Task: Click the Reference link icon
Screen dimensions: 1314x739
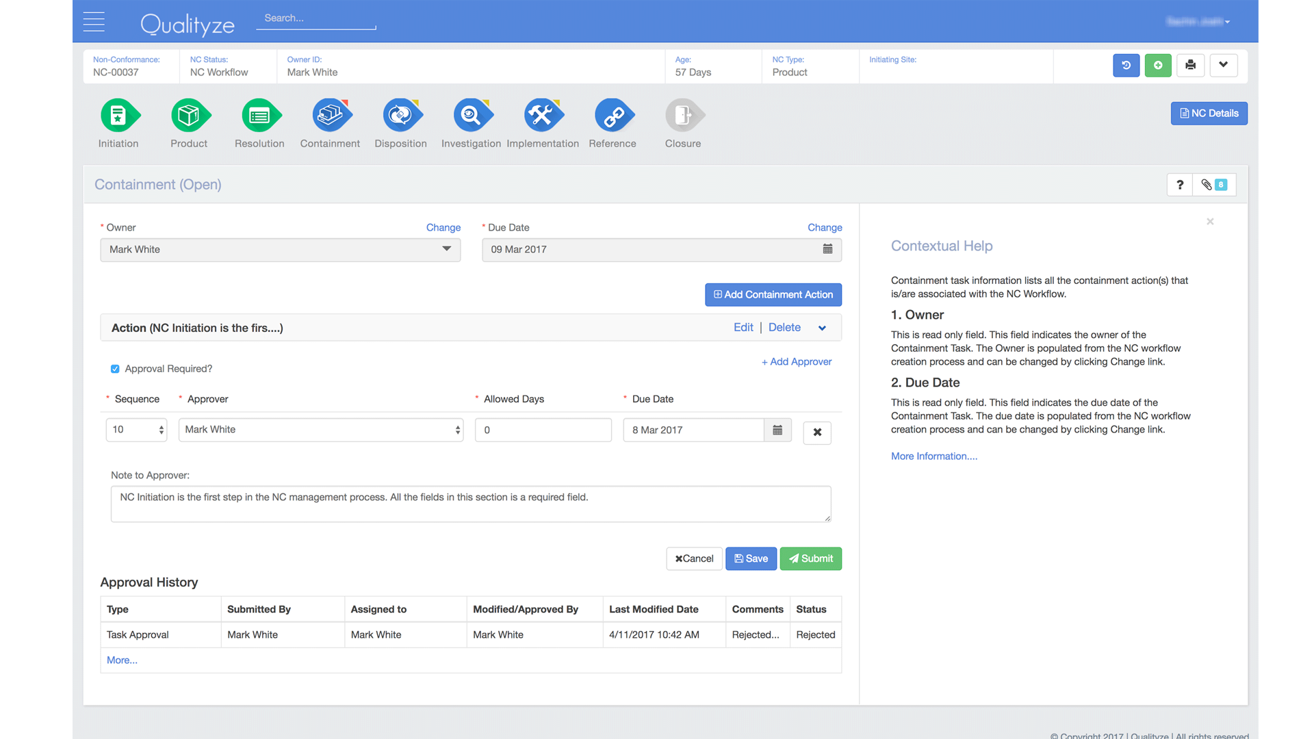Action: pyautogui.click(x=613, y=115)
